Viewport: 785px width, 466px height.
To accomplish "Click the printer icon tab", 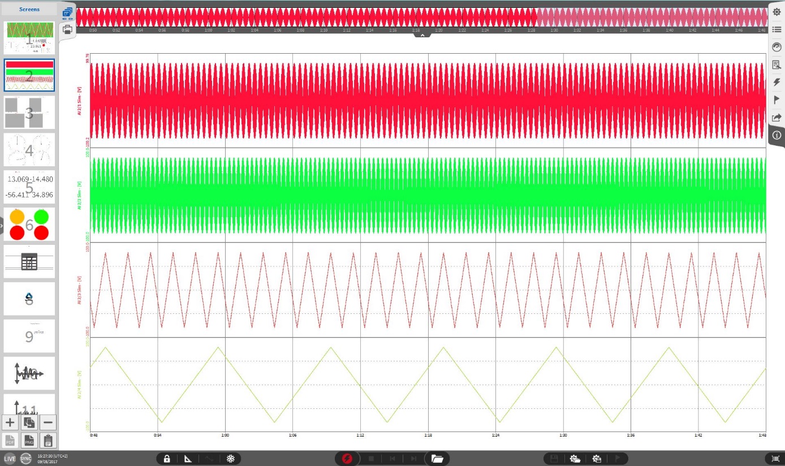I will [x=67, y=29].
